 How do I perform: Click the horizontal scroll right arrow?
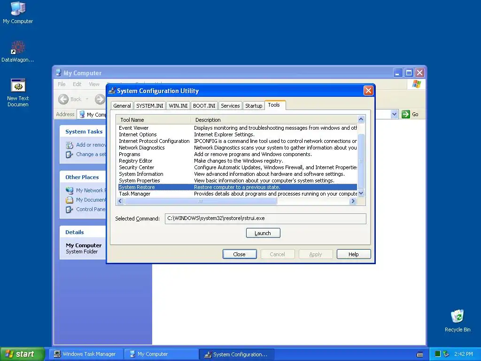point(353,201)
